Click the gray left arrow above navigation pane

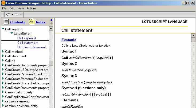pyautogui.click(x=51, y=23)
